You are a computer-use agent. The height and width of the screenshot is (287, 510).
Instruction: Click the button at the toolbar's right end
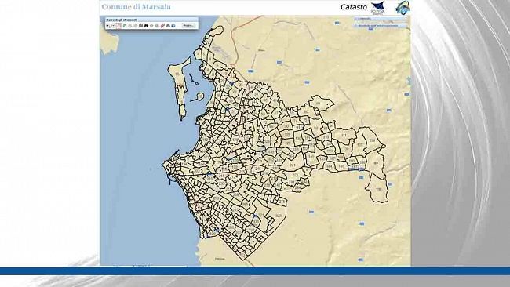[188, 26]
